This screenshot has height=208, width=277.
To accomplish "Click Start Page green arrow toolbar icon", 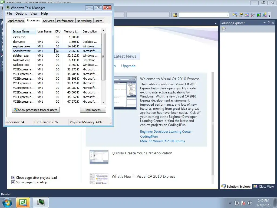I will [x=259, y=15].
